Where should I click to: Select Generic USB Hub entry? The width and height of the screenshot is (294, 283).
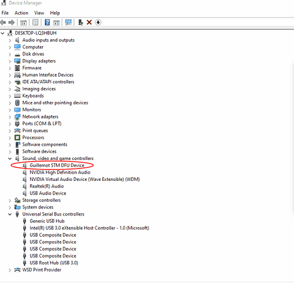(x=47, y=221)
